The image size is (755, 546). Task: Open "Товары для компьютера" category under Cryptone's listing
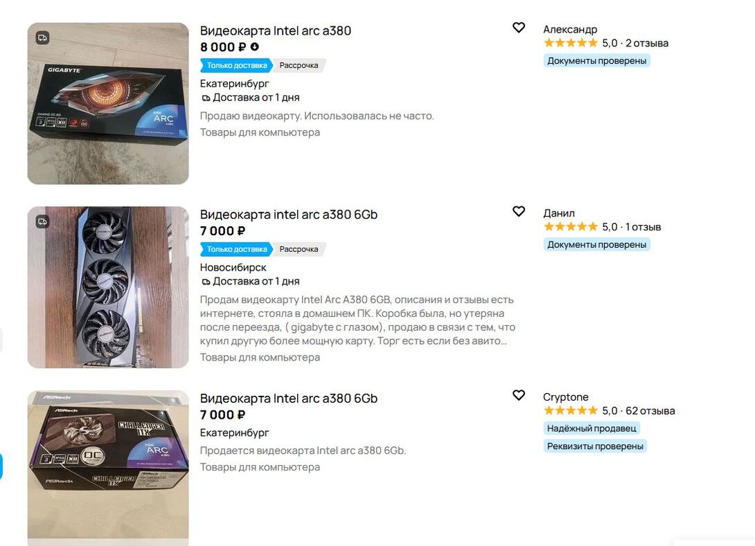pos(260,467)
